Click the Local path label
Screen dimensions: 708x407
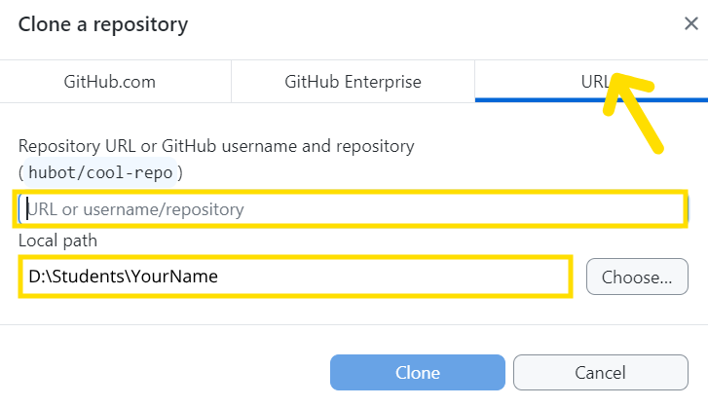(57, 240)
